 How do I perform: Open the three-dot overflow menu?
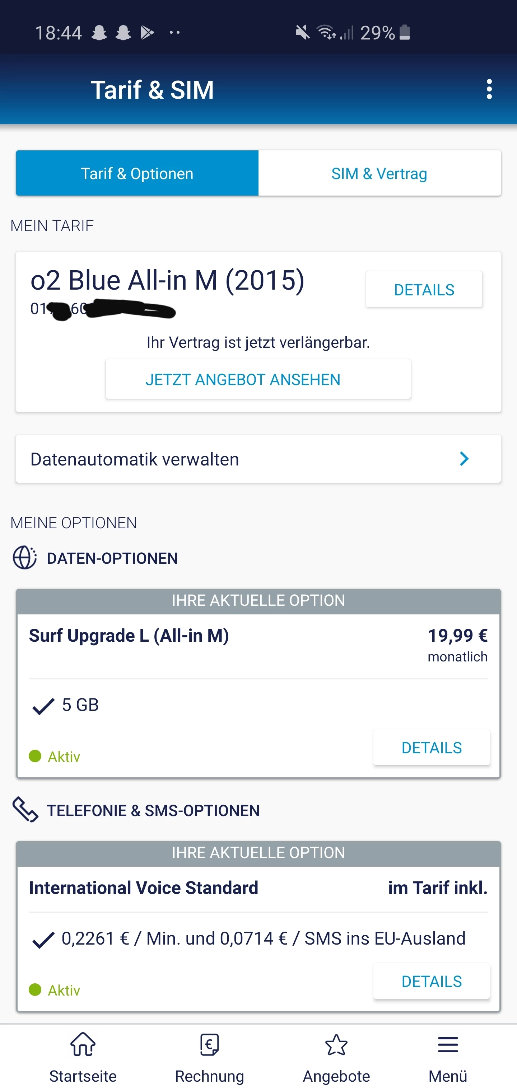(x=489, y=89)
